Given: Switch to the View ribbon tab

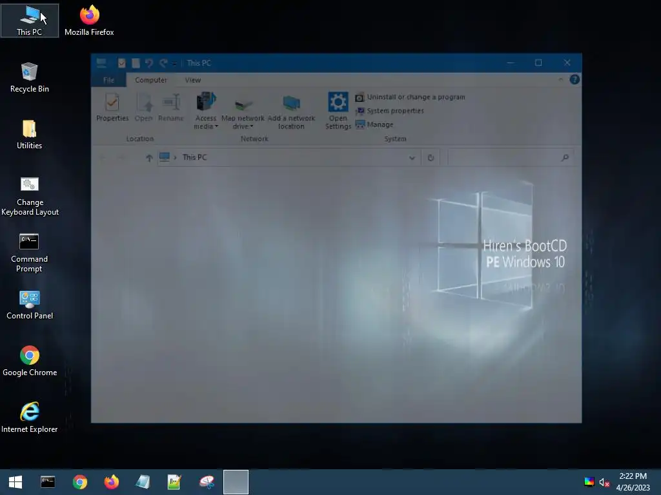Looking at the screenshot, I should point(192,80).
